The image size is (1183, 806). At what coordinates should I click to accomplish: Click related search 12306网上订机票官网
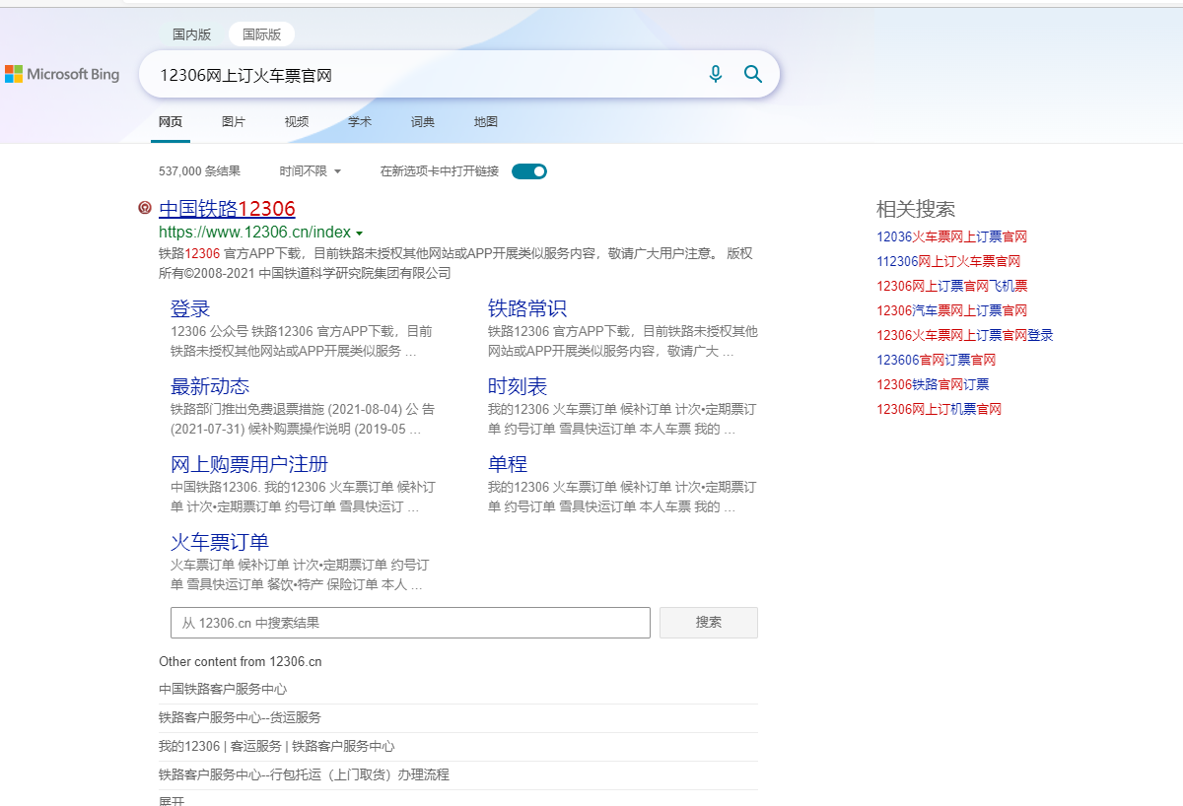coord(939,409)
